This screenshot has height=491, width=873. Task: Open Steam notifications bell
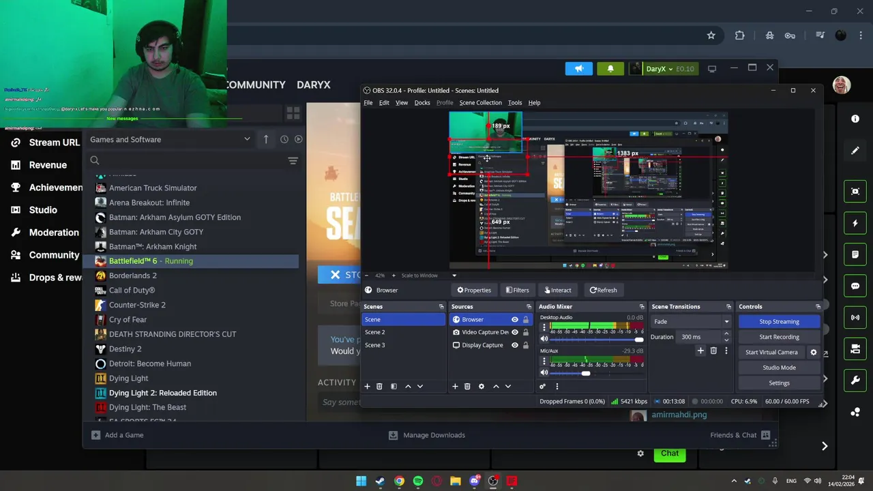click(x=610, y=68)
